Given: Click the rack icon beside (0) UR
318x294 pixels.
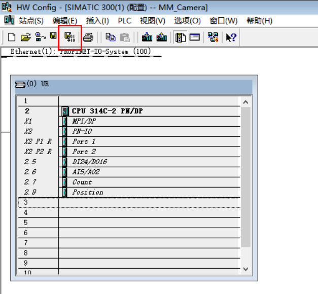Looking at the screenshot, I should [x=20, y=85].
